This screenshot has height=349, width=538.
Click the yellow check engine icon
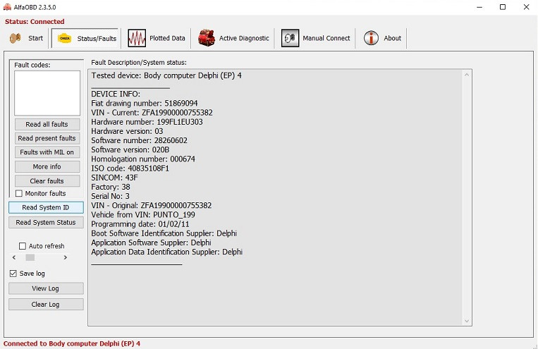point(64,38)
